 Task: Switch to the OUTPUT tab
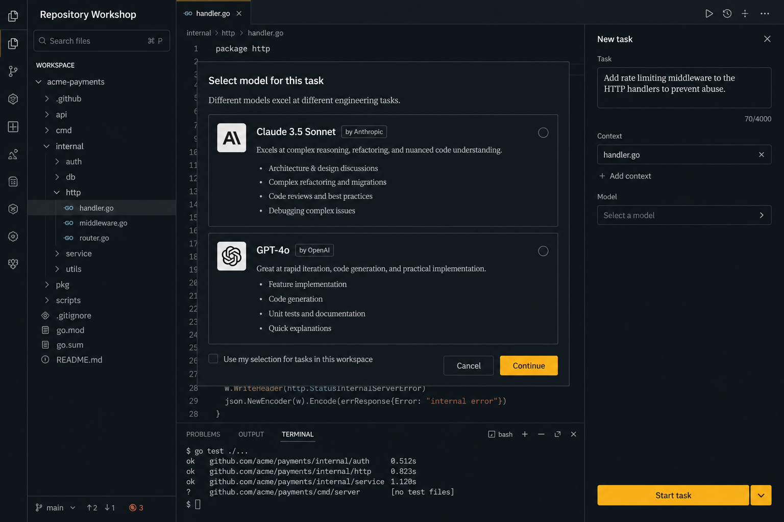[251, 434]
